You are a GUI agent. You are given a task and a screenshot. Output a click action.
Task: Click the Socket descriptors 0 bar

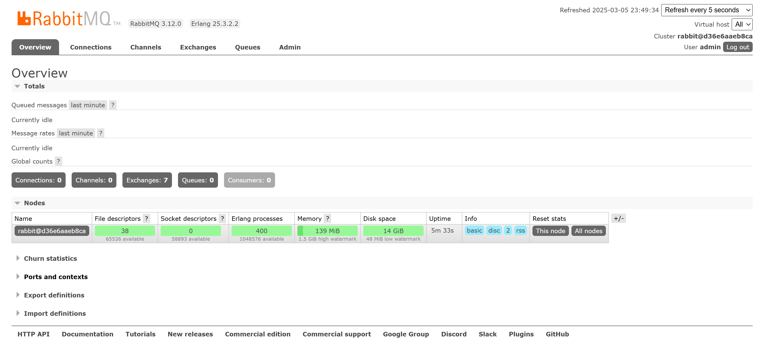(x=191, y=231)
